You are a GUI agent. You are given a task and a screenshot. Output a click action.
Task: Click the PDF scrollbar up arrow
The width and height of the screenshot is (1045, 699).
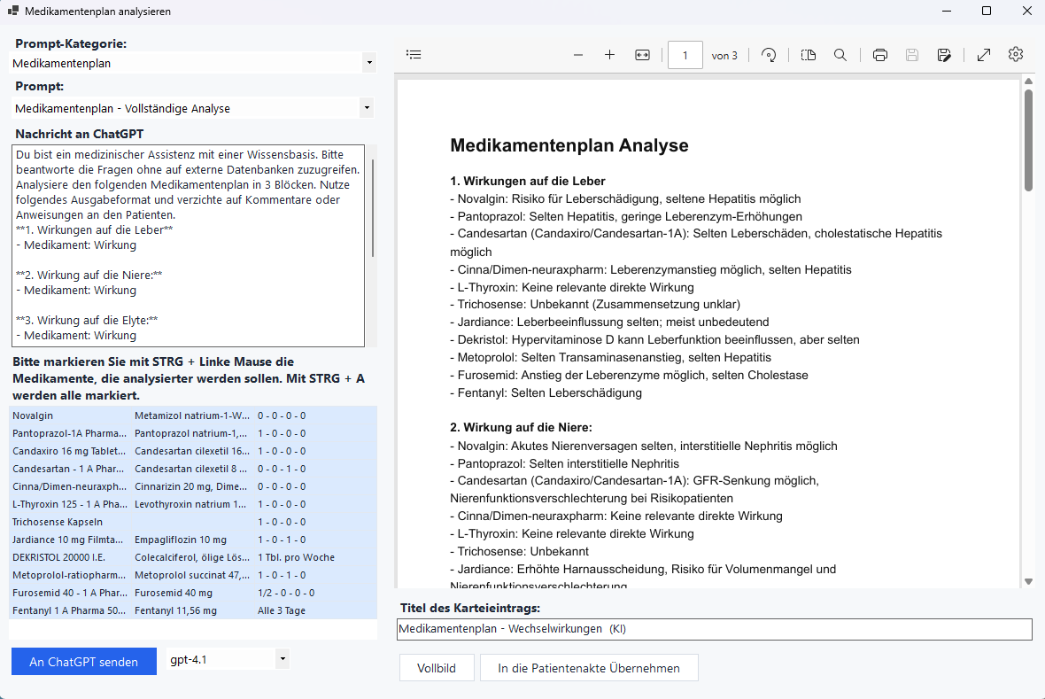point(1028,82)
